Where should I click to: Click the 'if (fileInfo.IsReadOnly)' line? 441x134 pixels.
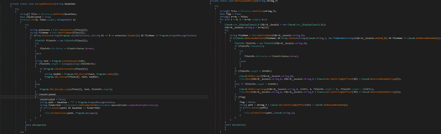pos(250,46)
